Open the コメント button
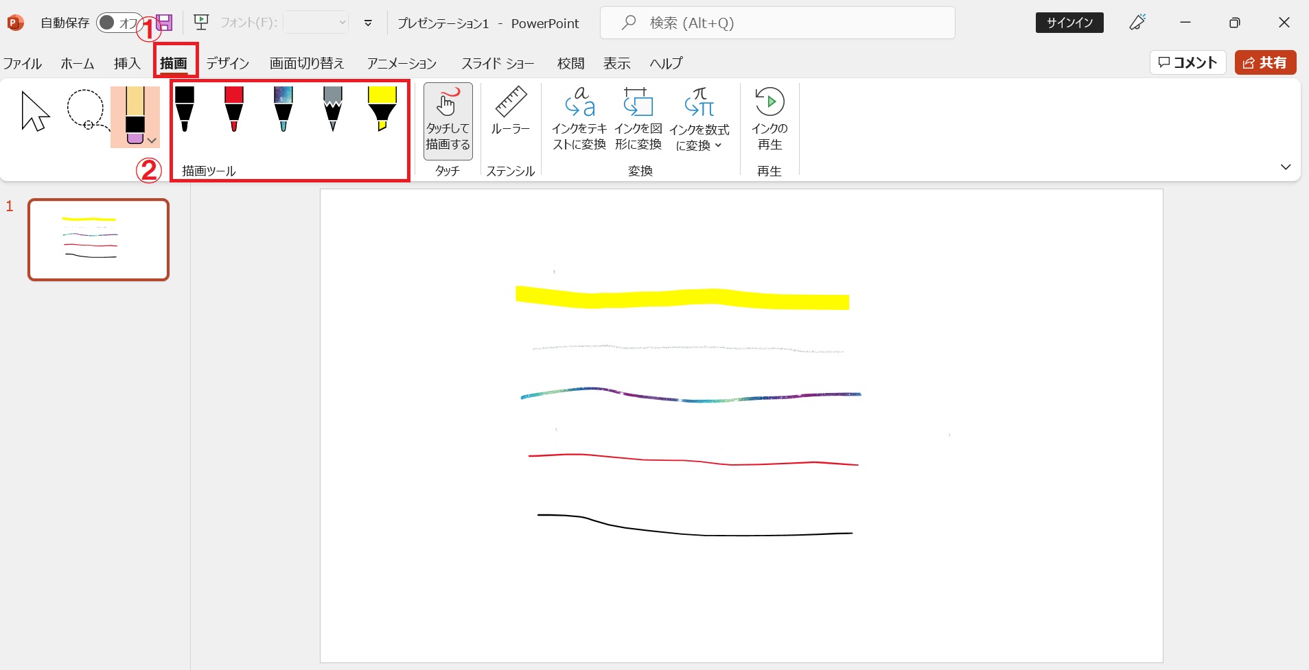1309x670 pixels. coord(1188,62)
